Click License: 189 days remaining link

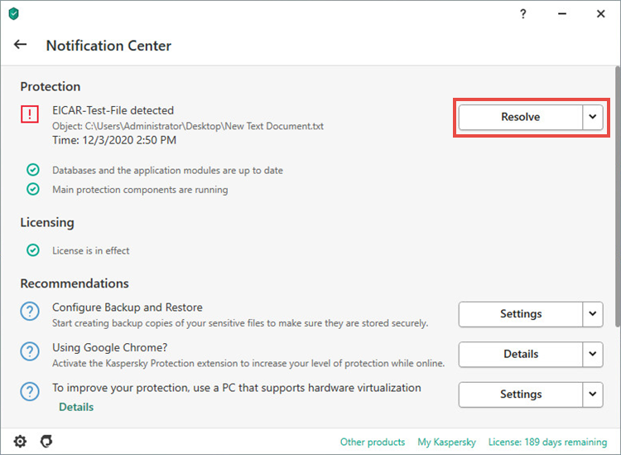(547, 442)
